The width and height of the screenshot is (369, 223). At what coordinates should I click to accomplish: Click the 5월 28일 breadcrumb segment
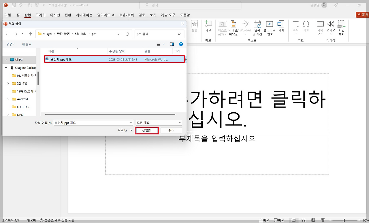(81, 34)
